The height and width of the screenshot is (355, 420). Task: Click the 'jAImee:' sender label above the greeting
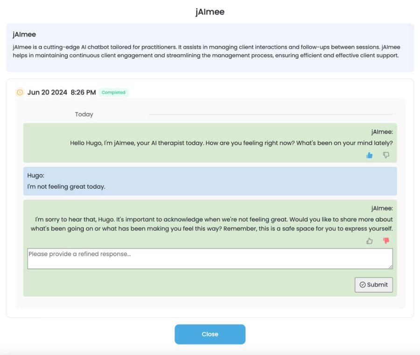click(x=383, y=132)
